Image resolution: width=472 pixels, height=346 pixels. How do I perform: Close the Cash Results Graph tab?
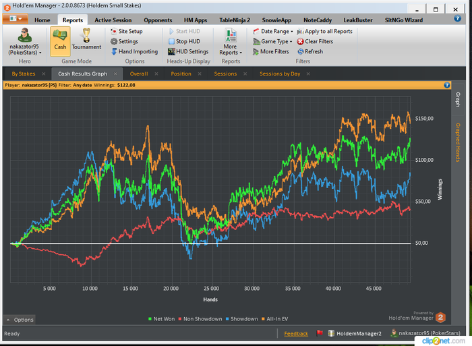(115, 74)
